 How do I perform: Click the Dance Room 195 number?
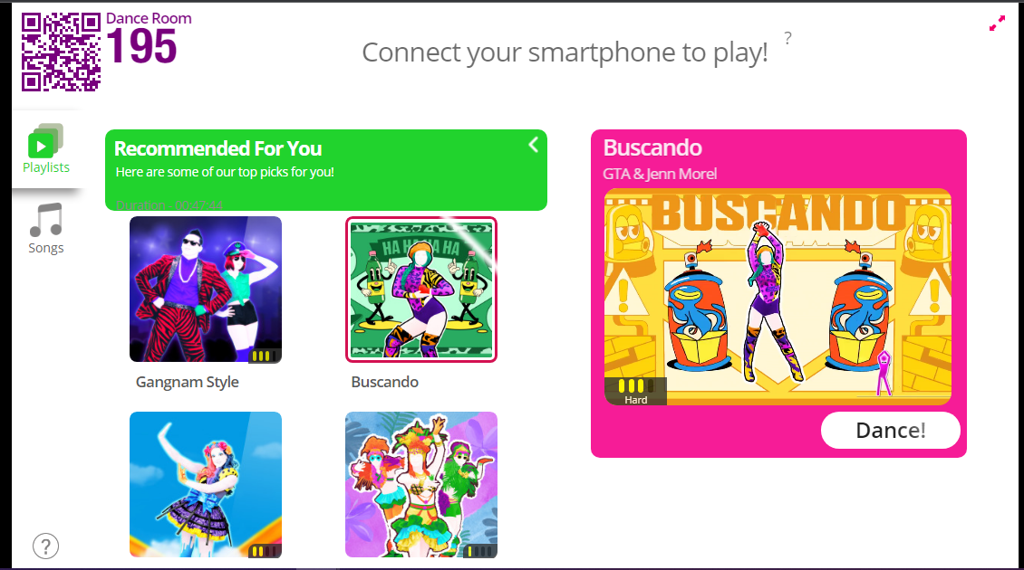click(141, 47)
